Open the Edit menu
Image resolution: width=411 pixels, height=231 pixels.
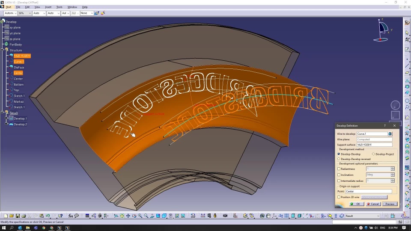tap(27, 7)
